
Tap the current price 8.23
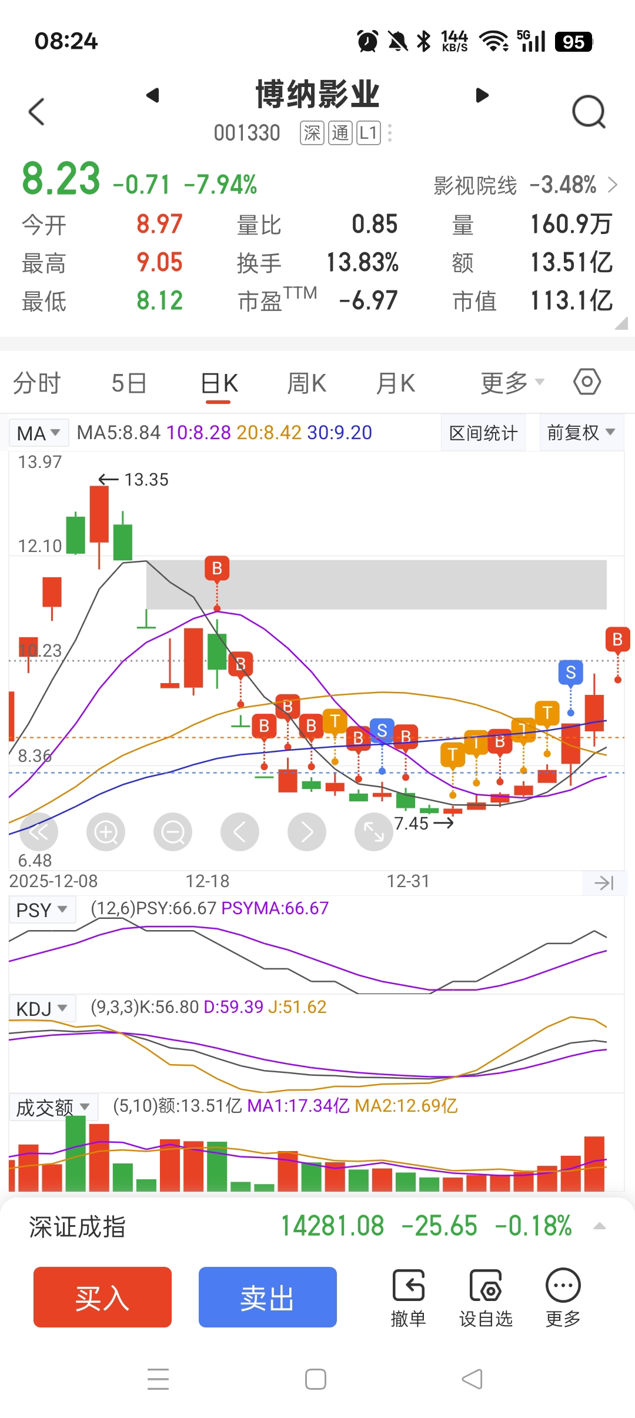point(61,179)
